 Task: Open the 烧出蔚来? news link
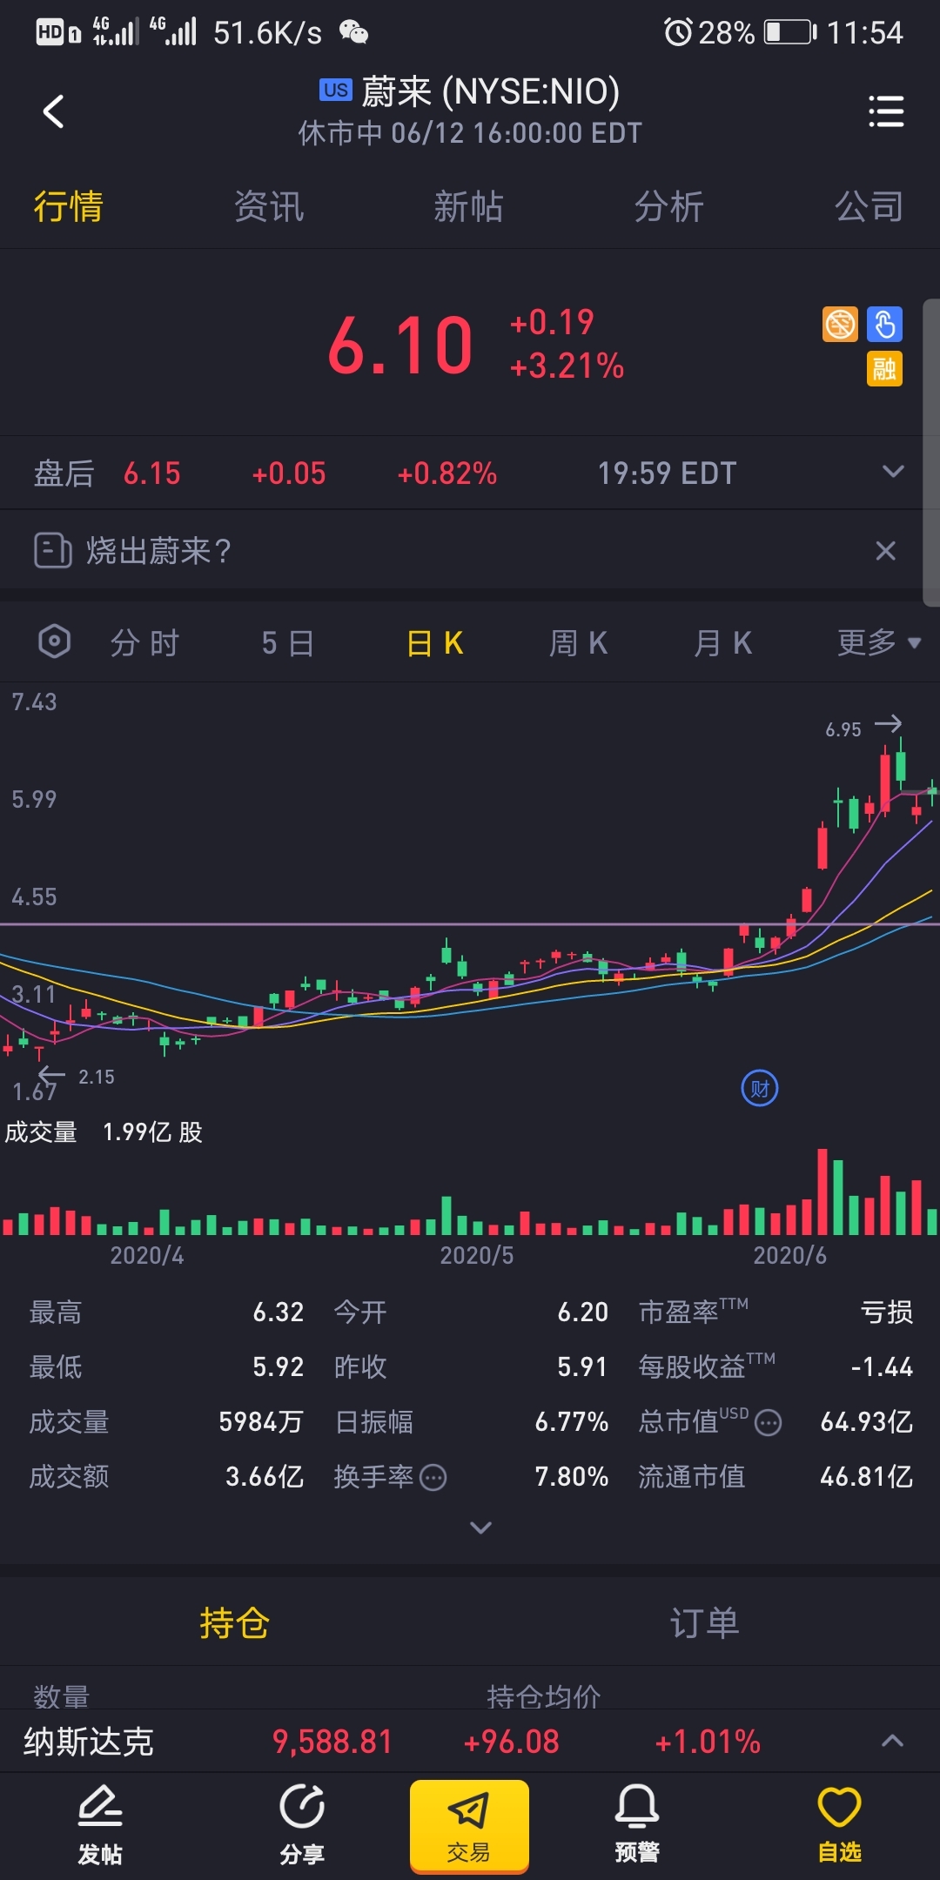[x=158, y=551]
